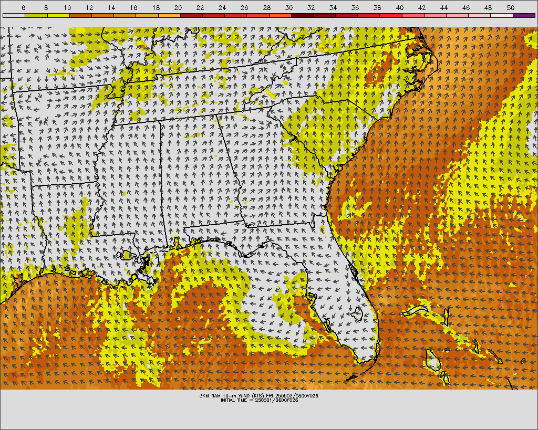The image size is (538, 430).
Task: Click the gray swatch below 6 knots
Action: coord(14,15)
